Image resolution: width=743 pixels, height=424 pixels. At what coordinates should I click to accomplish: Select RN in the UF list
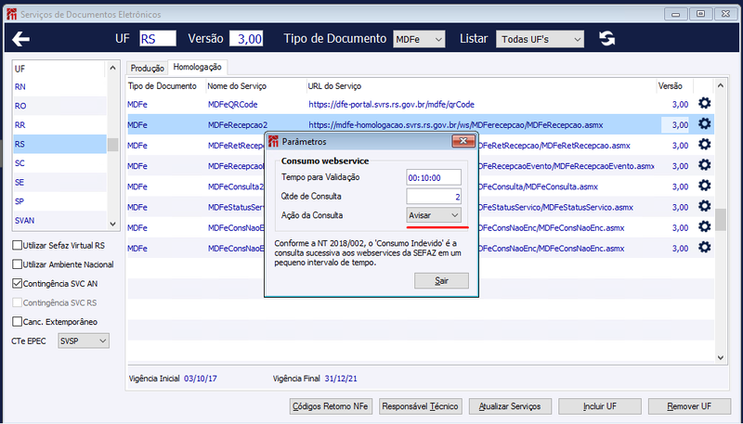point(59,87)
